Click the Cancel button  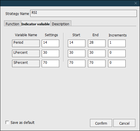[x=124, y=123]
